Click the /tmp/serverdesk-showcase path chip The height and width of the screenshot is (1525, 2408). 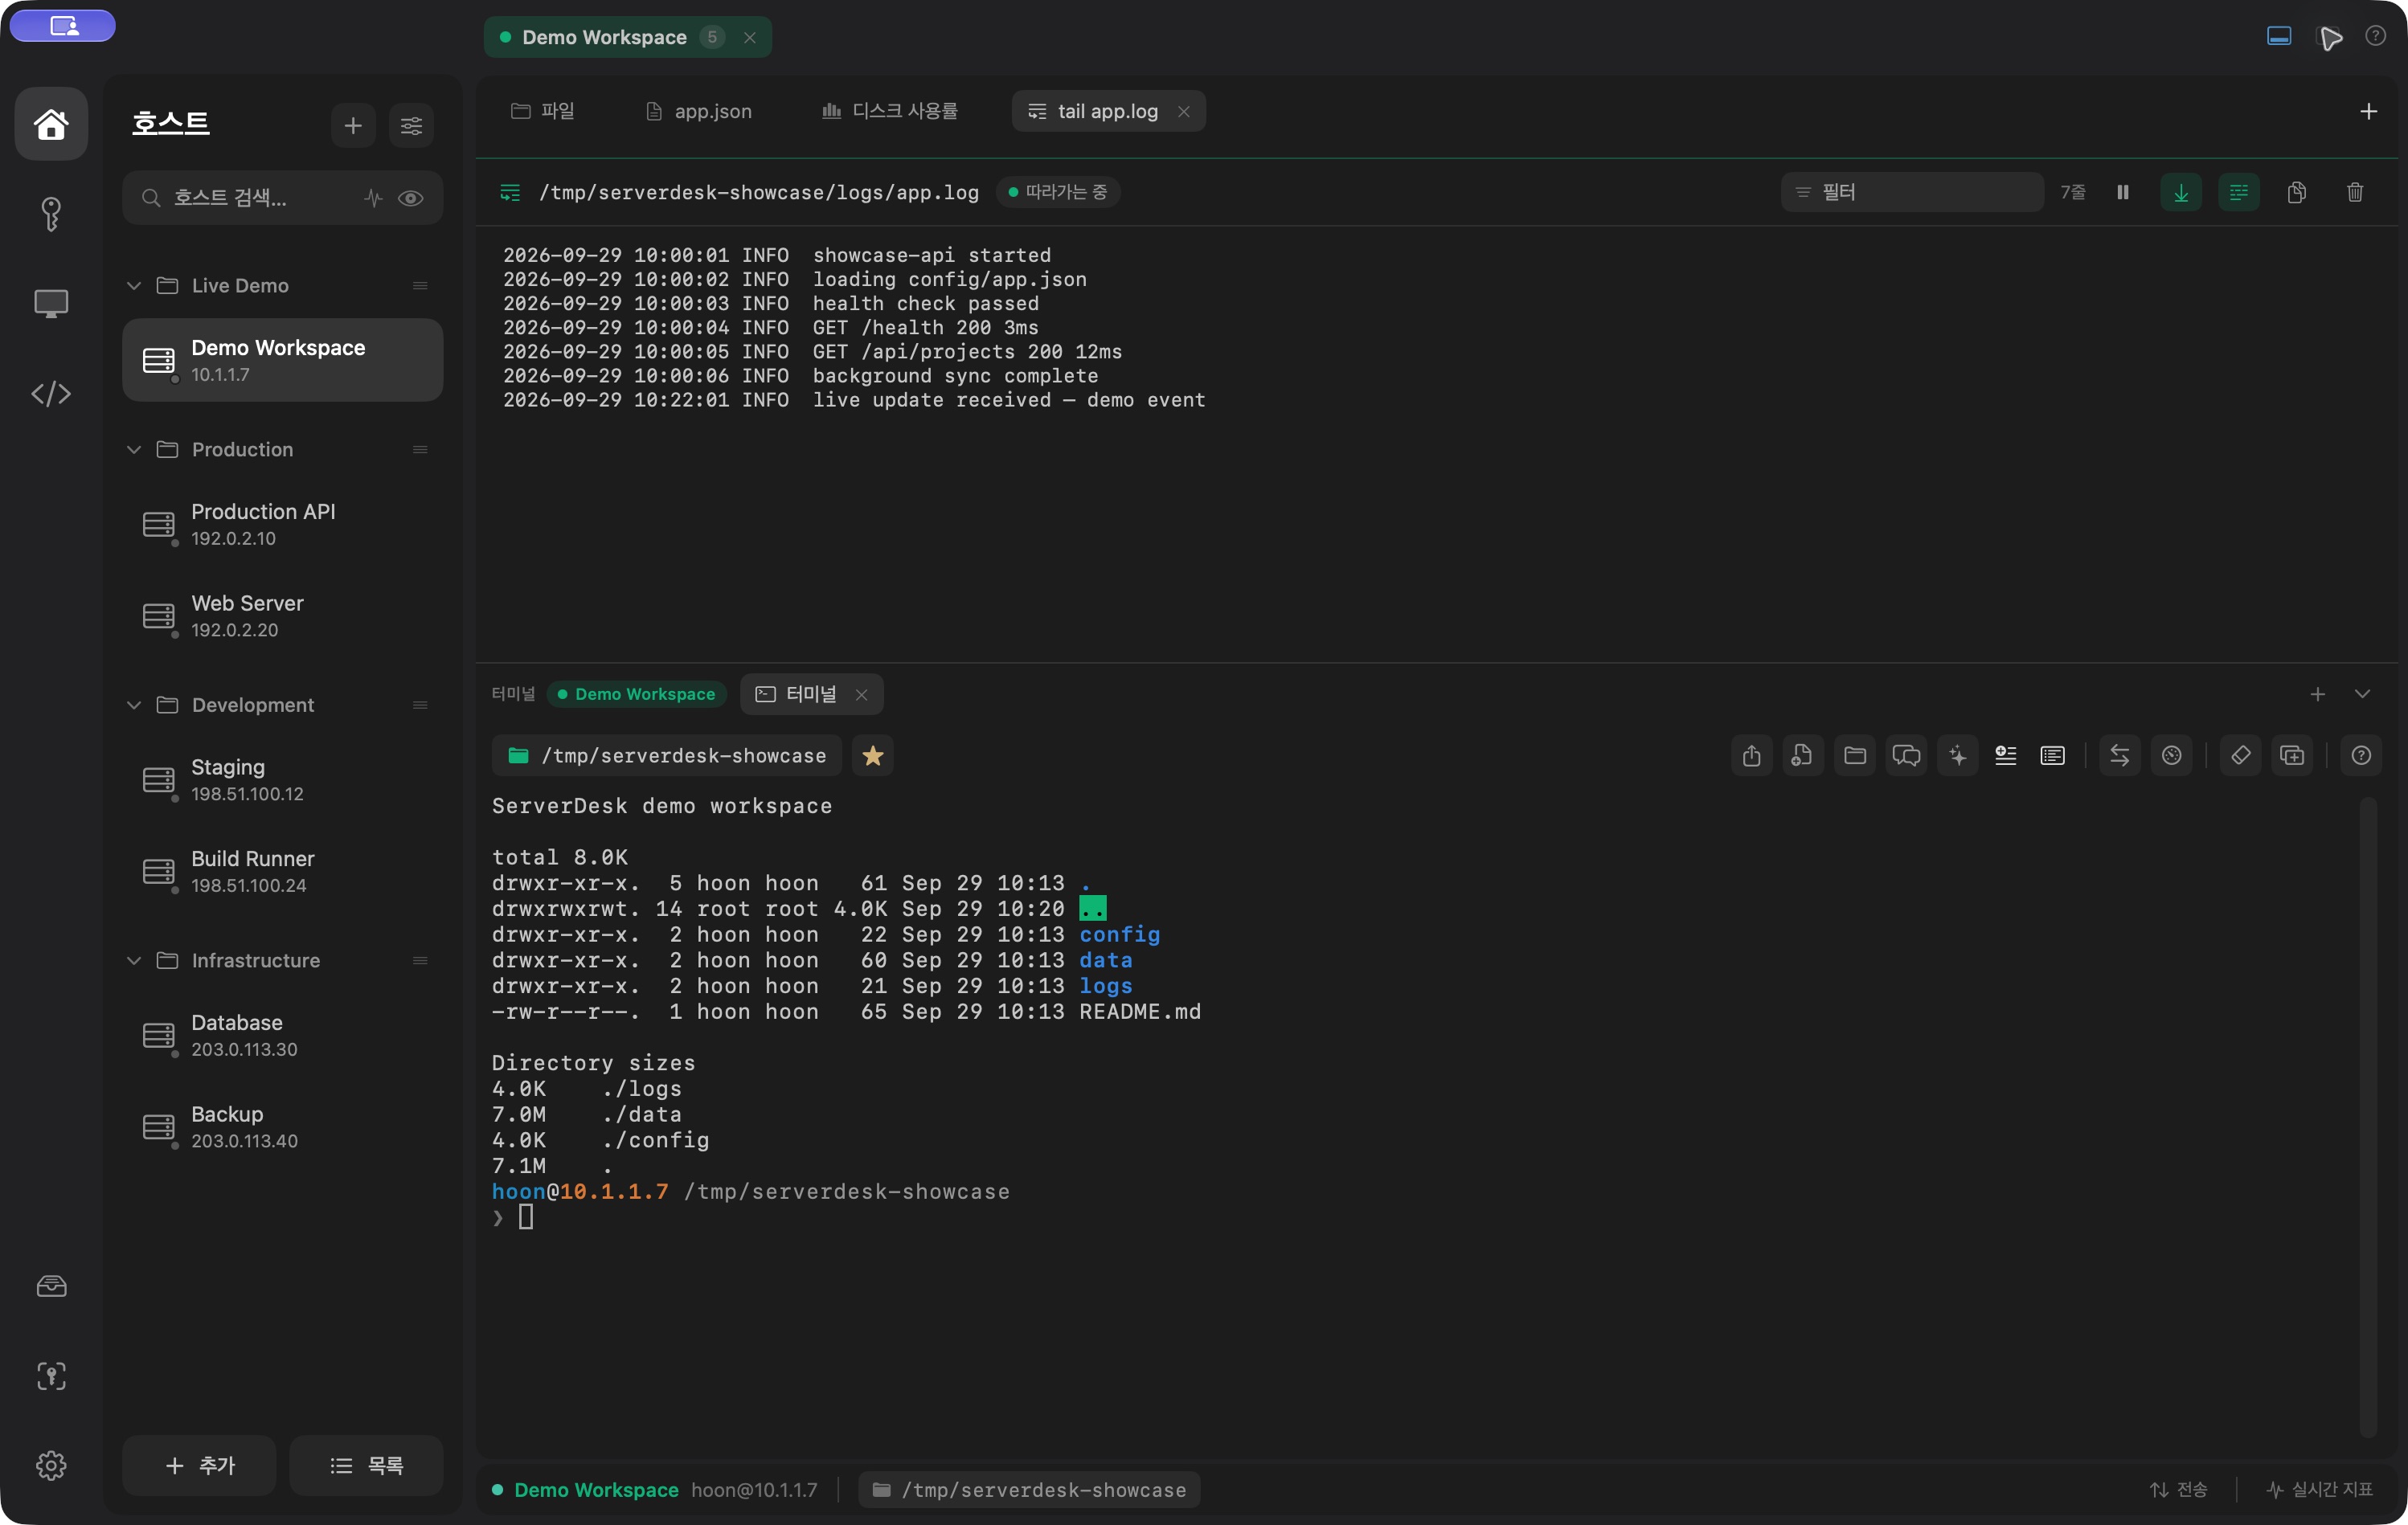tap(667, 756)
